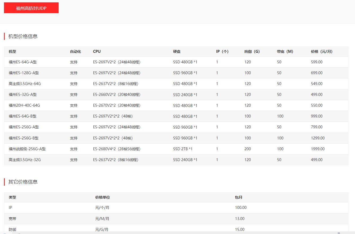Click the E5-2660V2*2（20核40线程）CPU cell
Screen dimensions: 355x234
117,95
